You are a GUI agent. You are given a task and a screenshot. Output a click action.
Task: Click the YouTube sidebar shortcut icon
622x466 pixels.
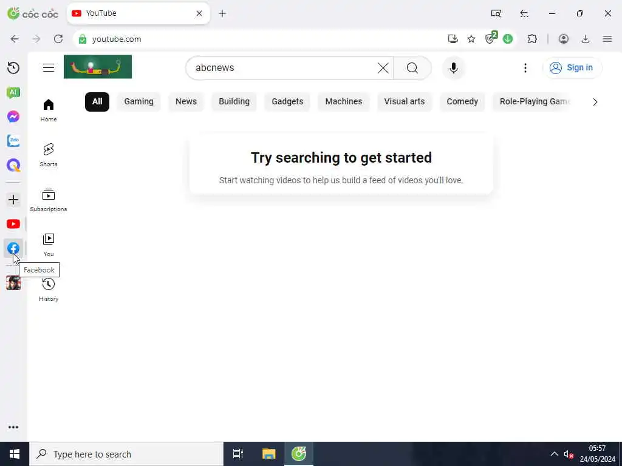[x=13, y=225]
